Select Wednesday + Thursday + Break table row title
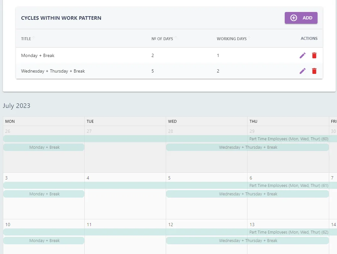Image resolution: width=337 pixels, height=254 pixels. tap(53, 71)
